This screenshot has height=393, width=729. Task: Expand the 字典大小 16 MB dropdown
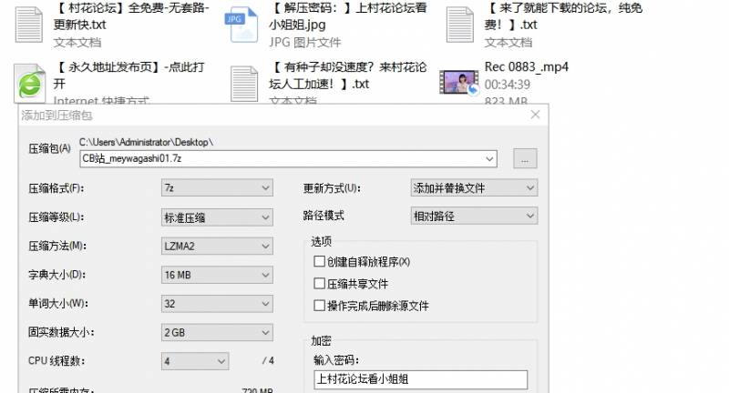216,275
